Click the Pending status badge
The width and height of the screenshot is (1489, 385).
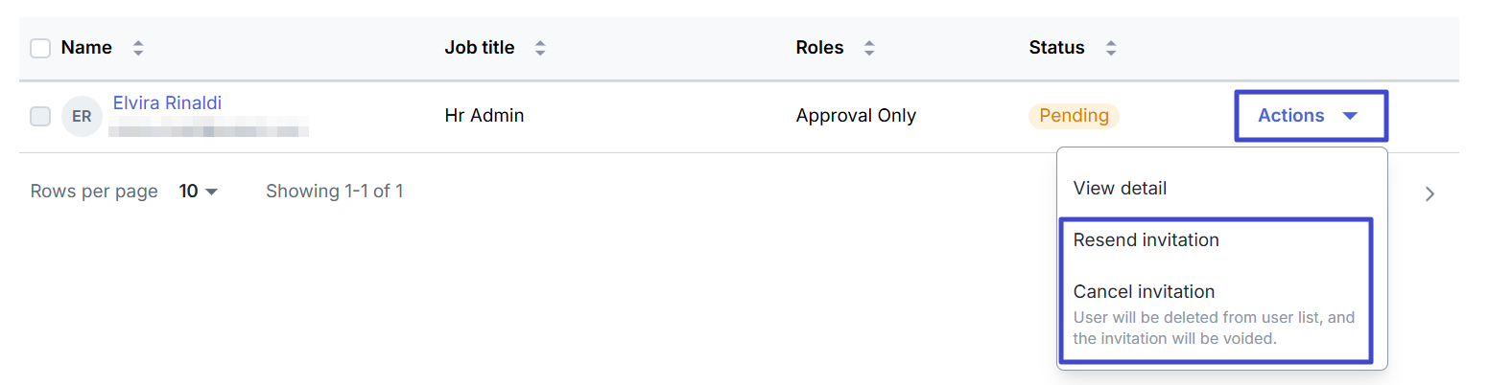tap(1074, 116)
